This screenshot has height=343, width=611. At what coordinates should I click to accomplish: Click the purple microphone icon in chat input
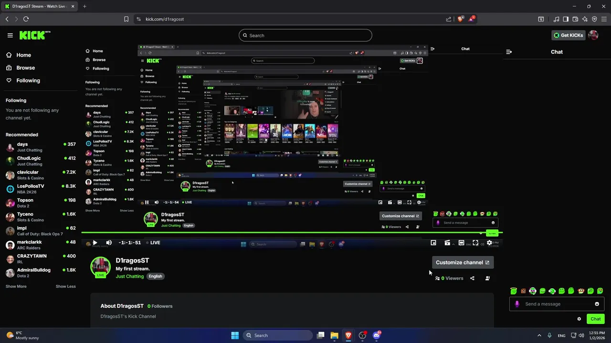click(517, 304)
